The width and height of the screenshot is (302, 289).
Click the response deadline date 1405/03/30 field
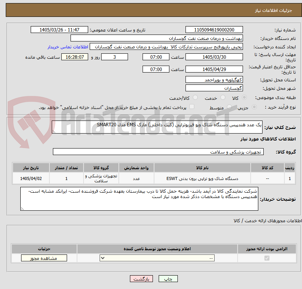click(x=214, y=57)
